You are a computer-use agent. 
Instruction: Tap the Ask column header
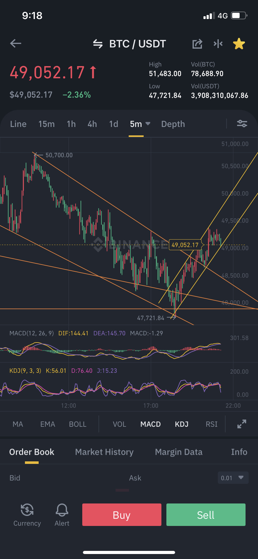(x=135, y=478)
